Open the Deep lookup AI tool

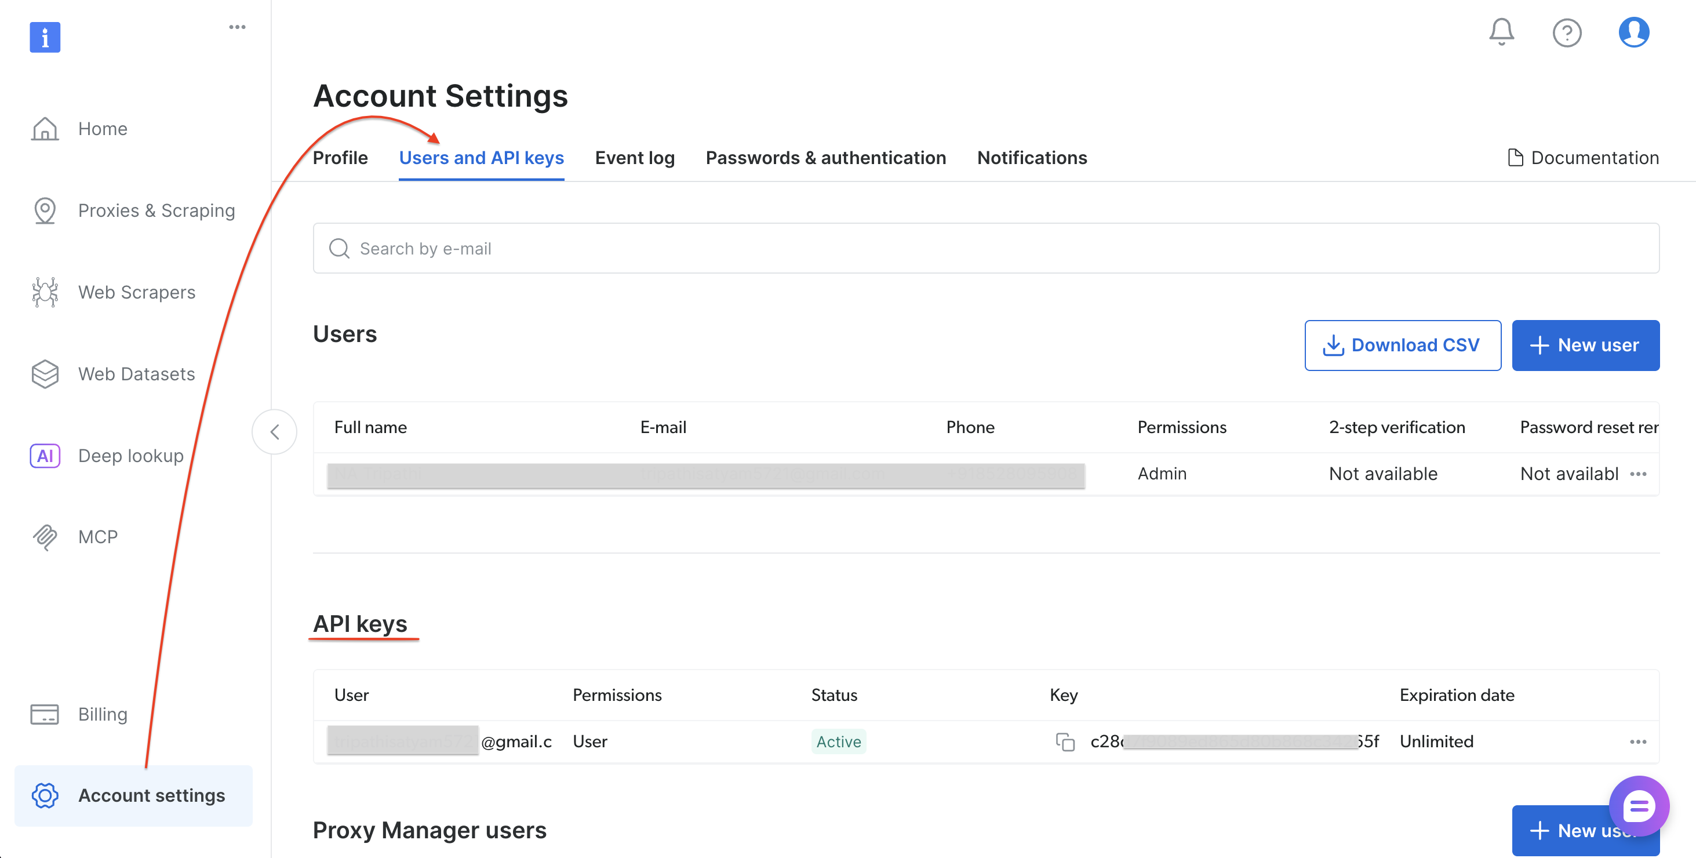pos(130,455)
